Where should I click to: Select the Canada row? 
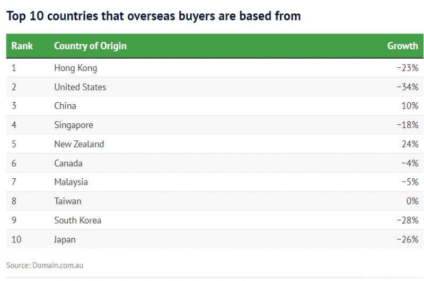click(x=215, y=164)
